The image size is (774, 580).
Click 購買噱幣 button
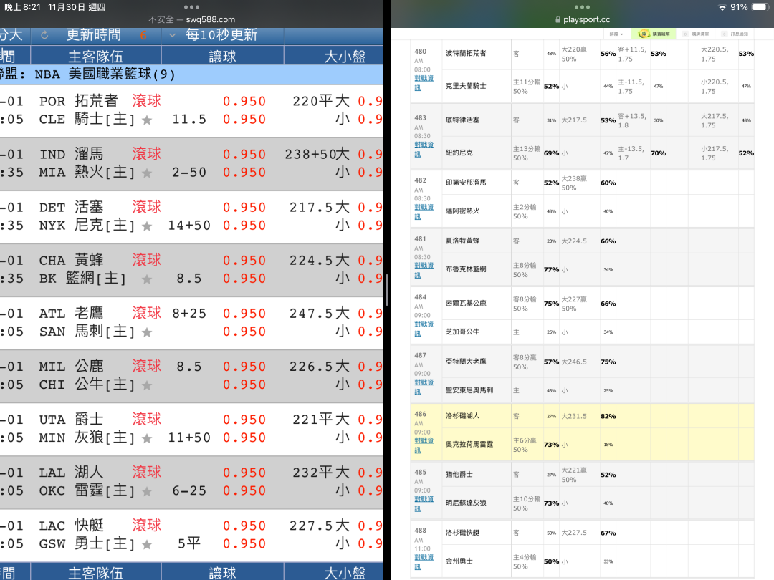point(654,34)
